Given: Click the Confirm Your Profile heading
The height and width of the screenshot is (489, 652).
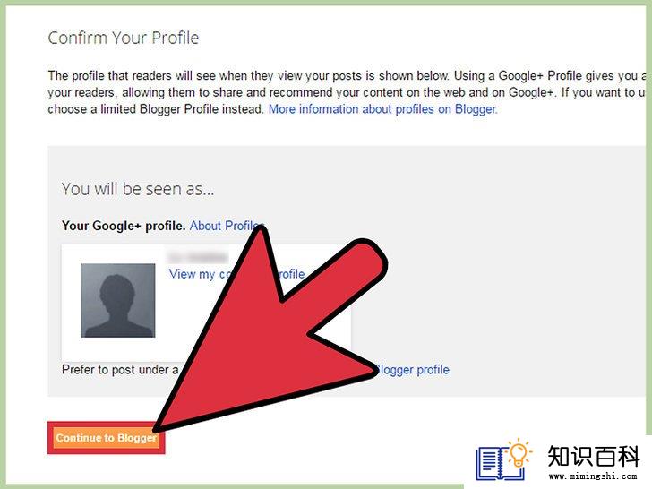Looking at the screenshot, I should pyautogui.click(x=124, y=38).
